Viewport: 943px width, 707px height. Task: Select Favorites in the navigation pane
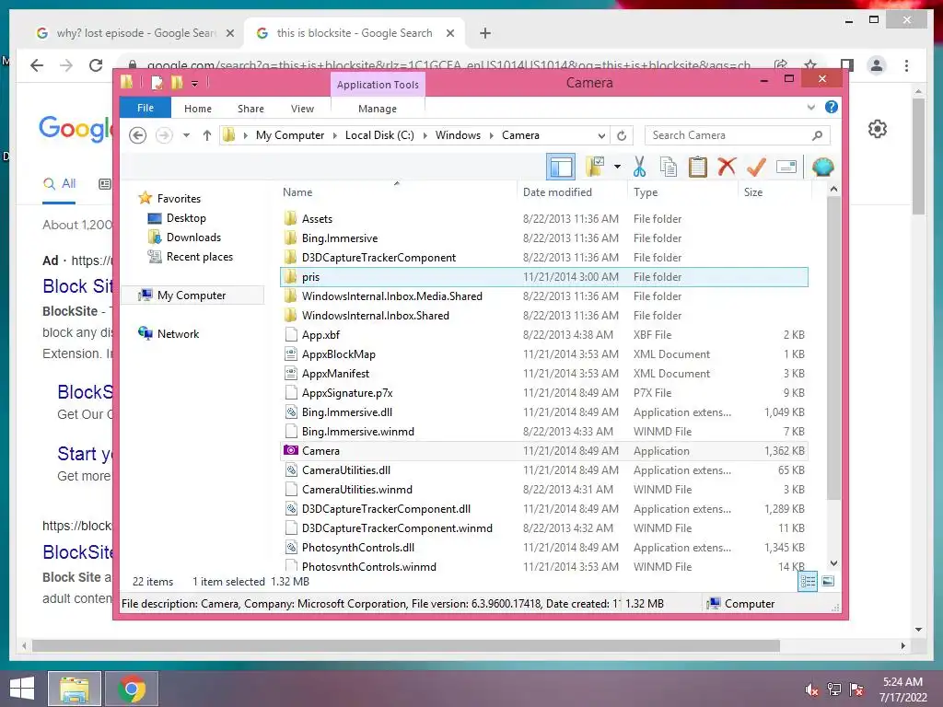point(180,199)
